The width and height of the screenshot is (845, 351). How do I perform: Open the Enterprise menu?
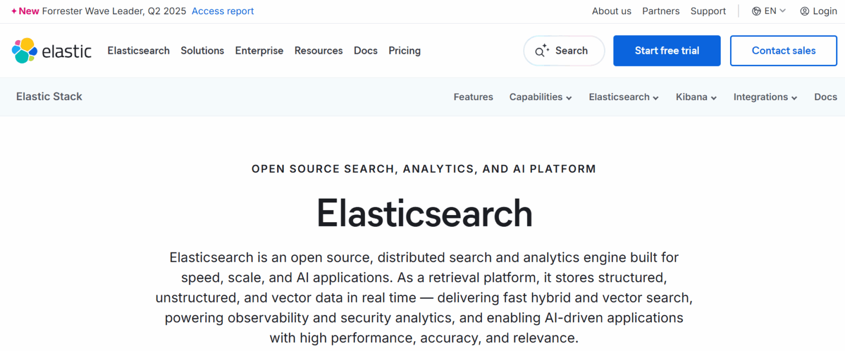(x=259, y=51)
